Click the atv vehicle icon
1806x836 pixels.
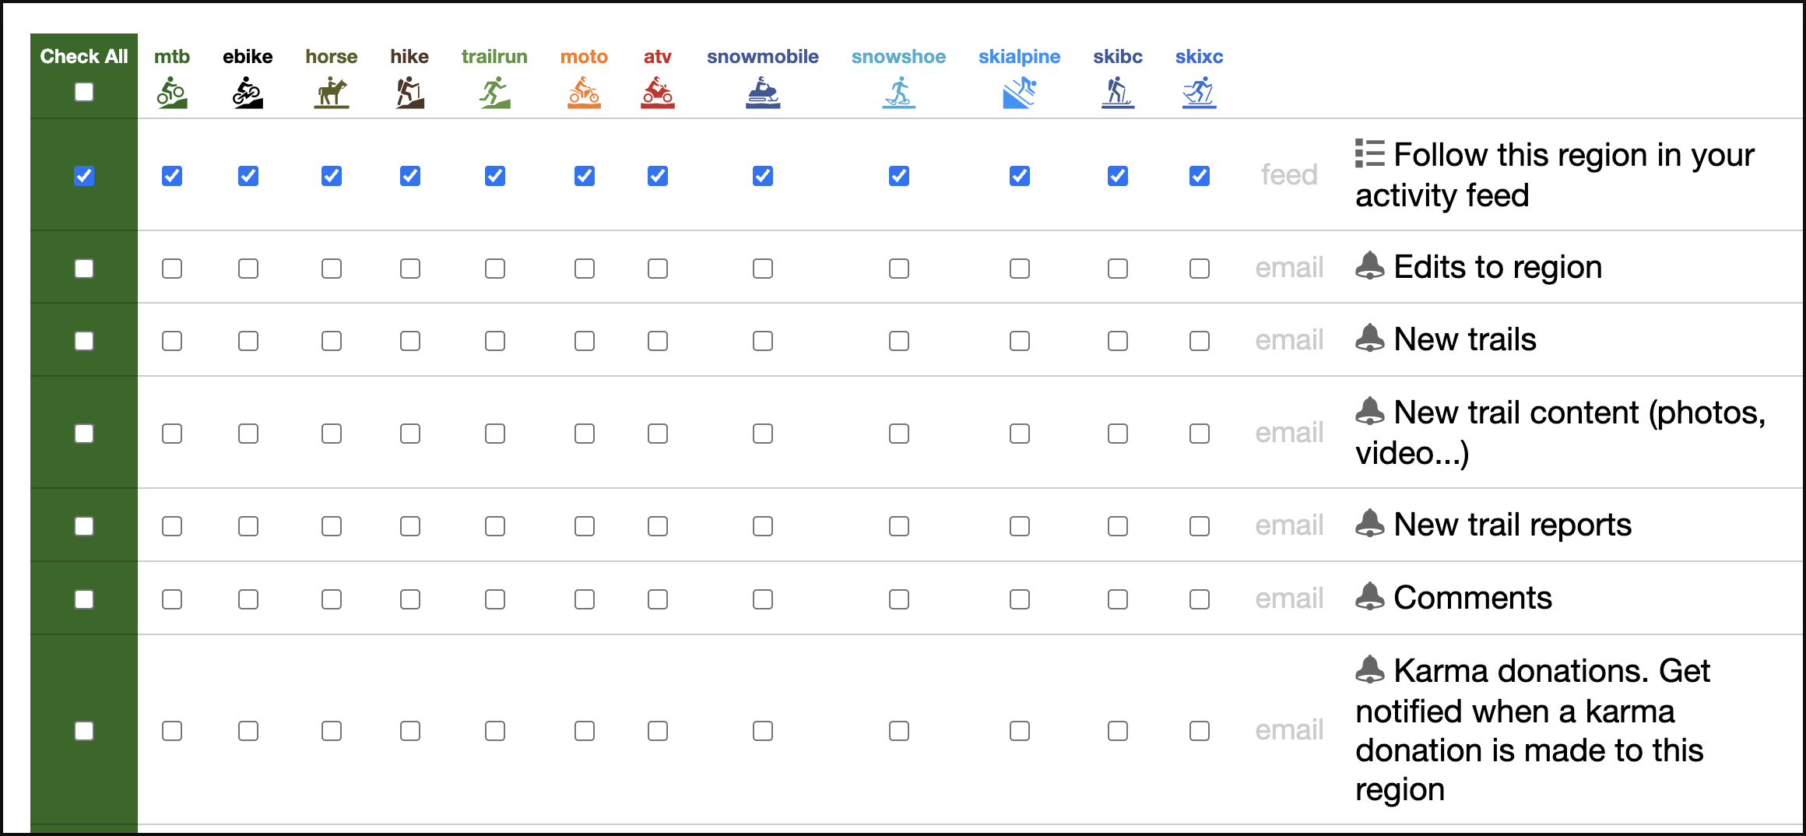click(x=658, y=93)
